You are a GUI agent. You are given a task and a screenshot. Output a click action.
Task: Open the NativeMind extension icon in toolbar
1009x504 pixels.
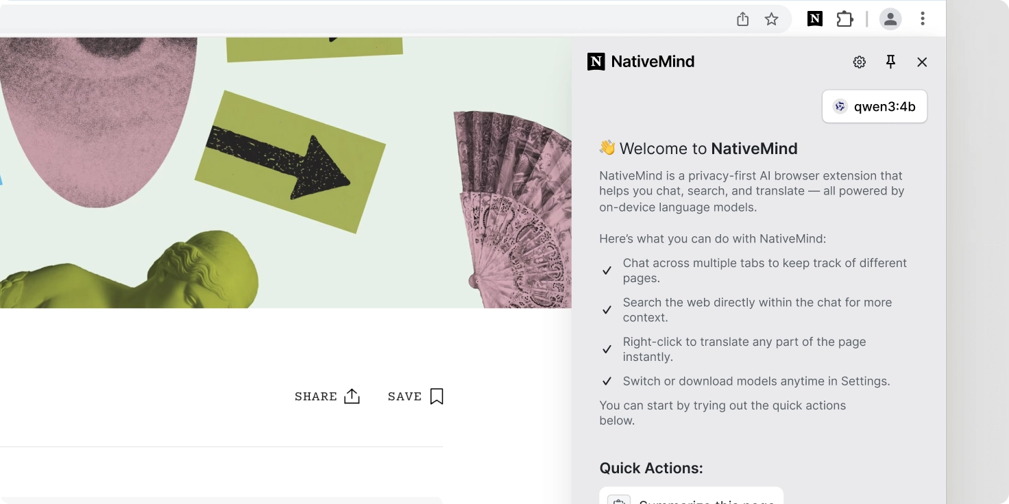(x=814, y=19)
